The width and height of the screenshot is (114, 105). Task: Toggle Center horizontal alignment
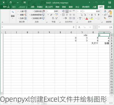[x=70, y=15]
